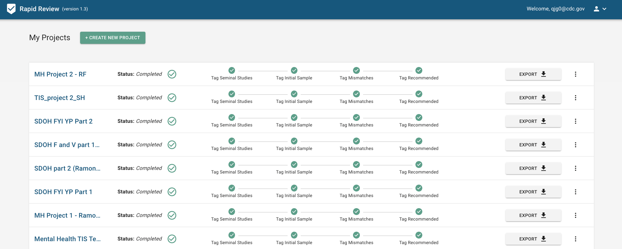The image size is (622, 249).
Task: Click the My Projects heading
Action: click(50, 38)
